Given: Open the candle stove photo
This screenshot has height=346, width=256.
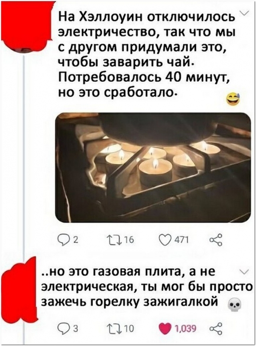Looking at the screenshot, I should (x=153, y=167).
